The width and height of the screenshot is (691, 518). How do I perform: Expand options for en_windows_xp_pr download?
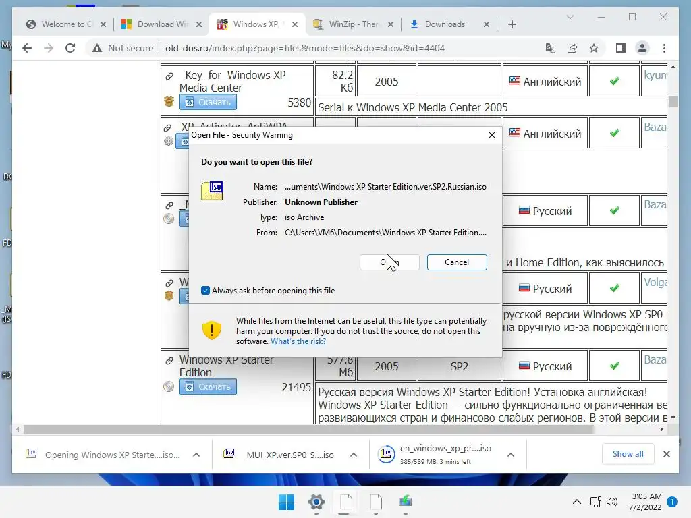point(510,455)
